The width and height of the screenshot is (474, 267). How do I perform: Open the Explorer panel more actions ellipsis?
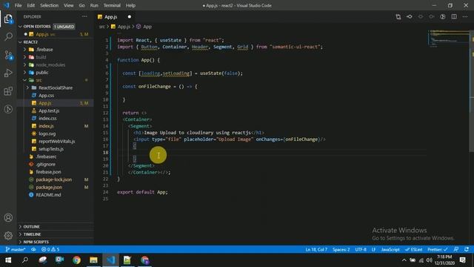click(x=84, y=16)
